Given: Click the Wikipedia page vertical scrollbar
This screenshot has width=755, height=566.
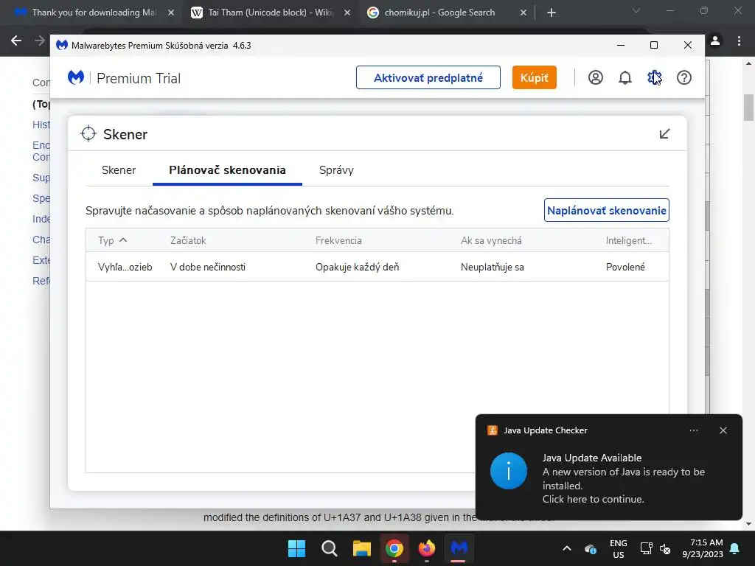Looking at the screenshot, I should (749, 108).
